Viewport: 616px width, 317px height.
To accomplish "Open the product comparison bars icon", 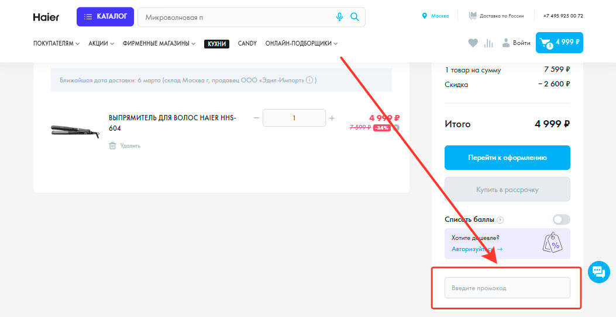I will coord(489,43).
